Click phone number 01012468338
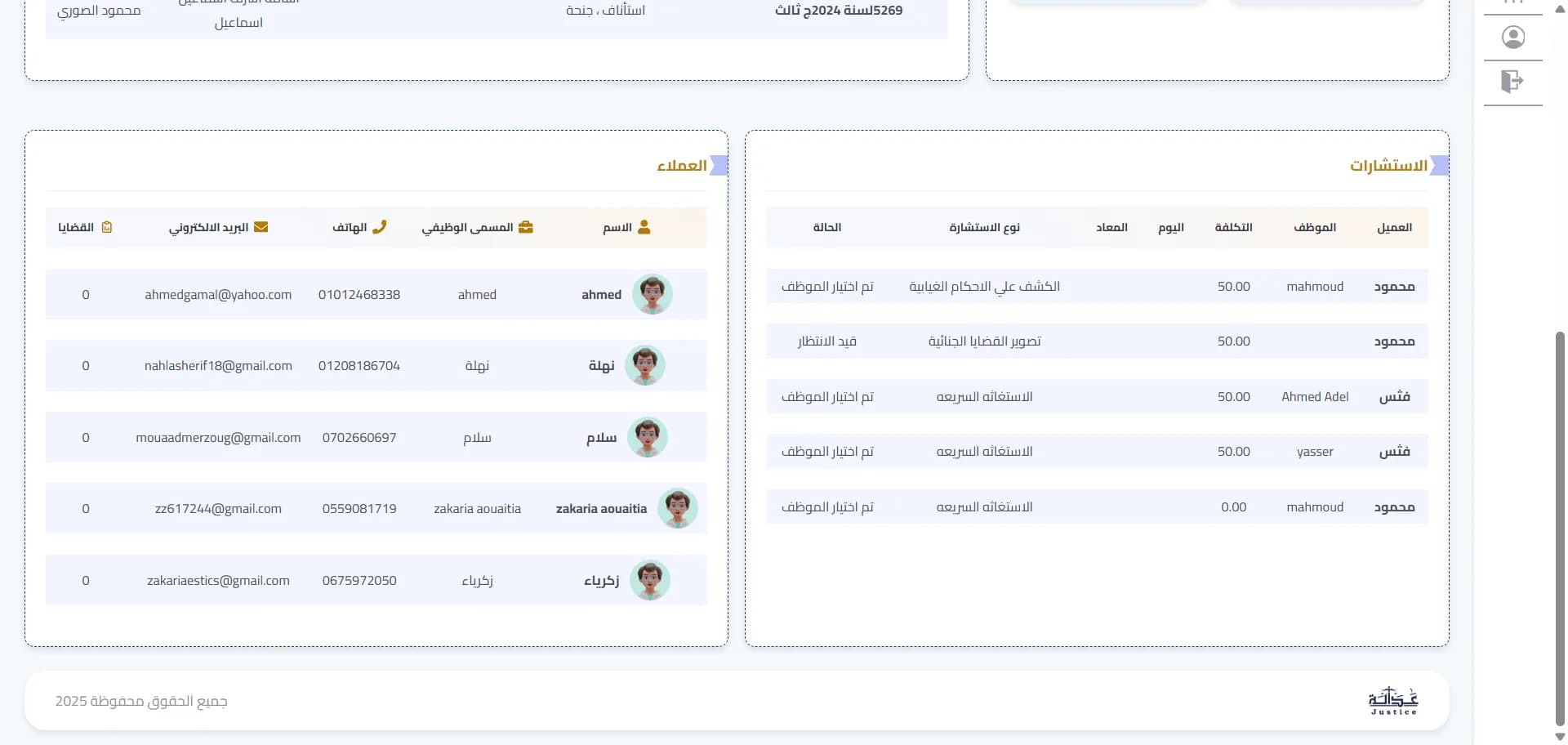This screenshot has width=1568, height=745. point(359,295)
